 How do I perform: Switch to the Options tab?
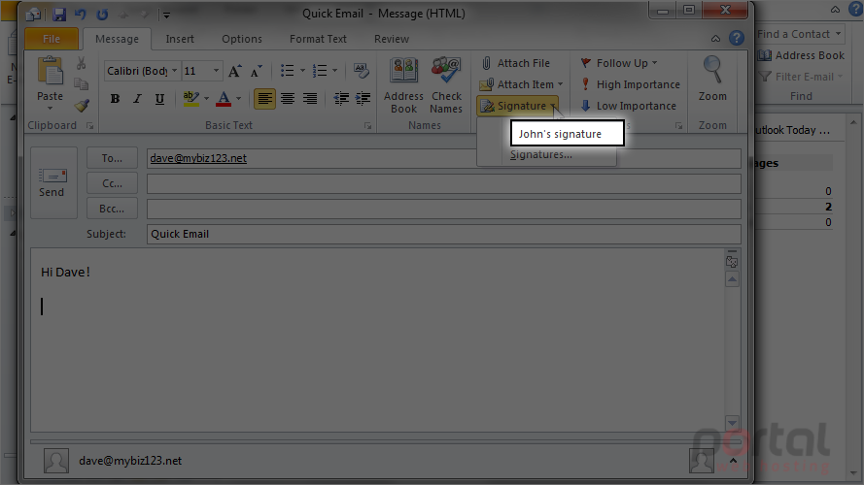242,39
